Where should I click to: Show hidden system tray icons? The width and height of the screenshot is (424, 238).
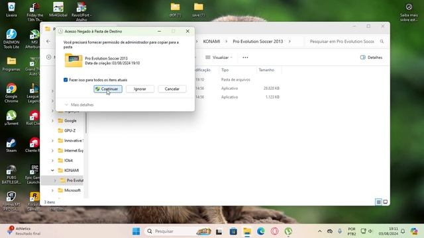(x=319, y=231)
